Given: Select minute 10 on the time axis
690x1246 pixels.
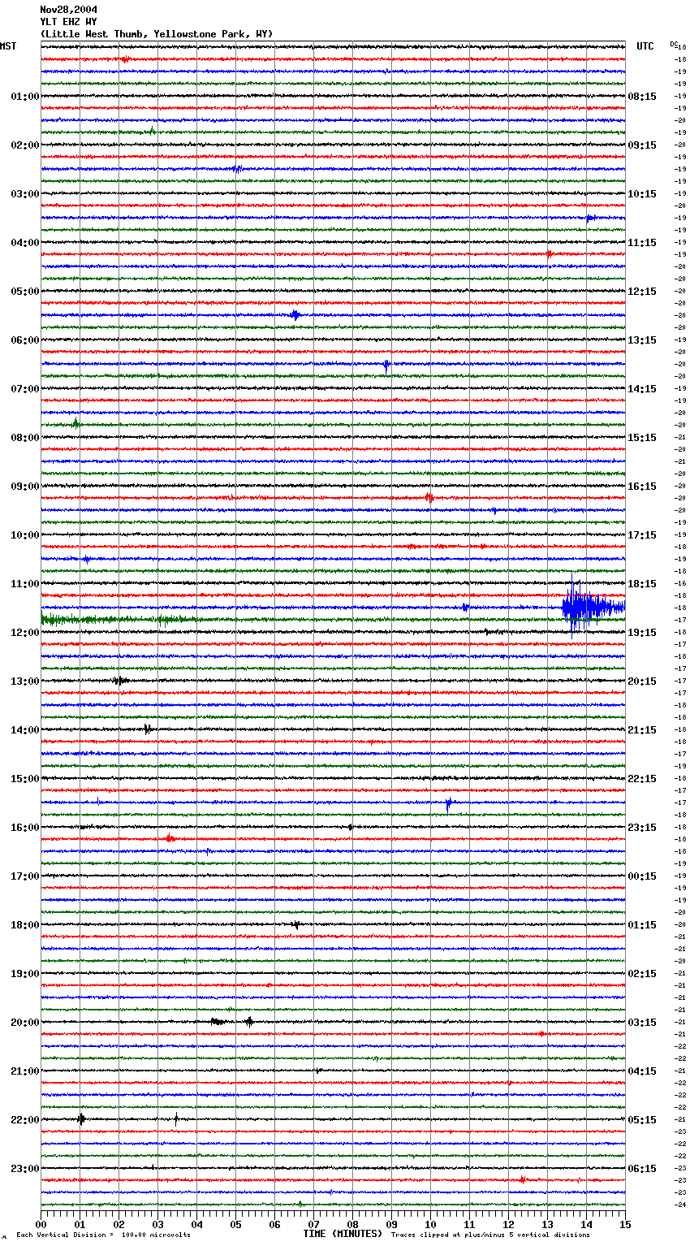Looking at the screenshot, I should pos(431,1224).
